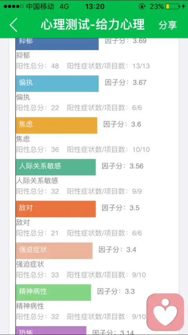Tap the rotation lock status icon

click(x=142, y=6)
